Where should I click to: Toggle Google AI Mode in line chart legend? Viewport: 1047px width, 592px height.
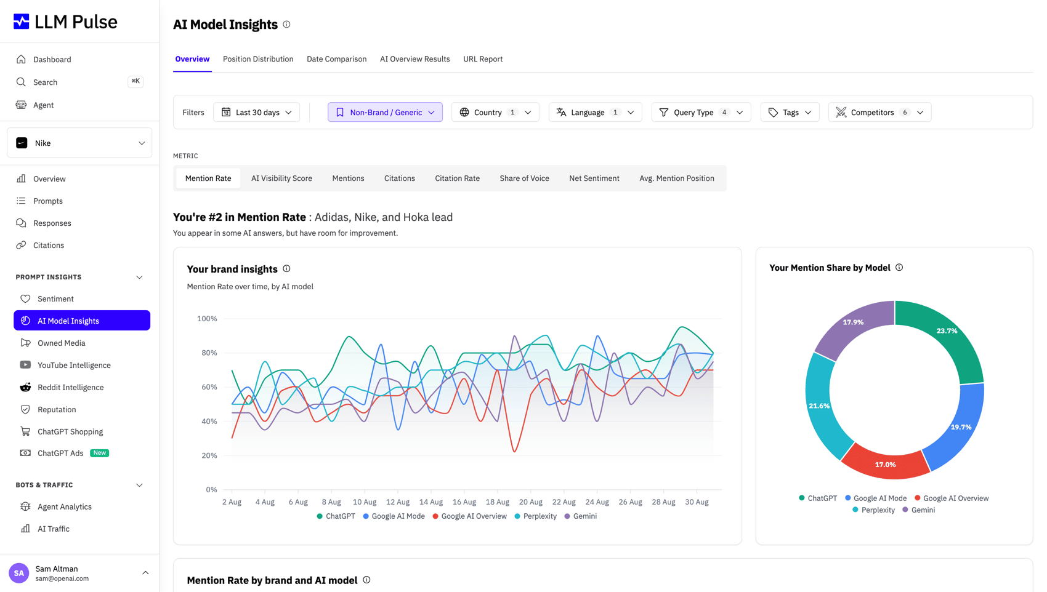click(394, 516)
